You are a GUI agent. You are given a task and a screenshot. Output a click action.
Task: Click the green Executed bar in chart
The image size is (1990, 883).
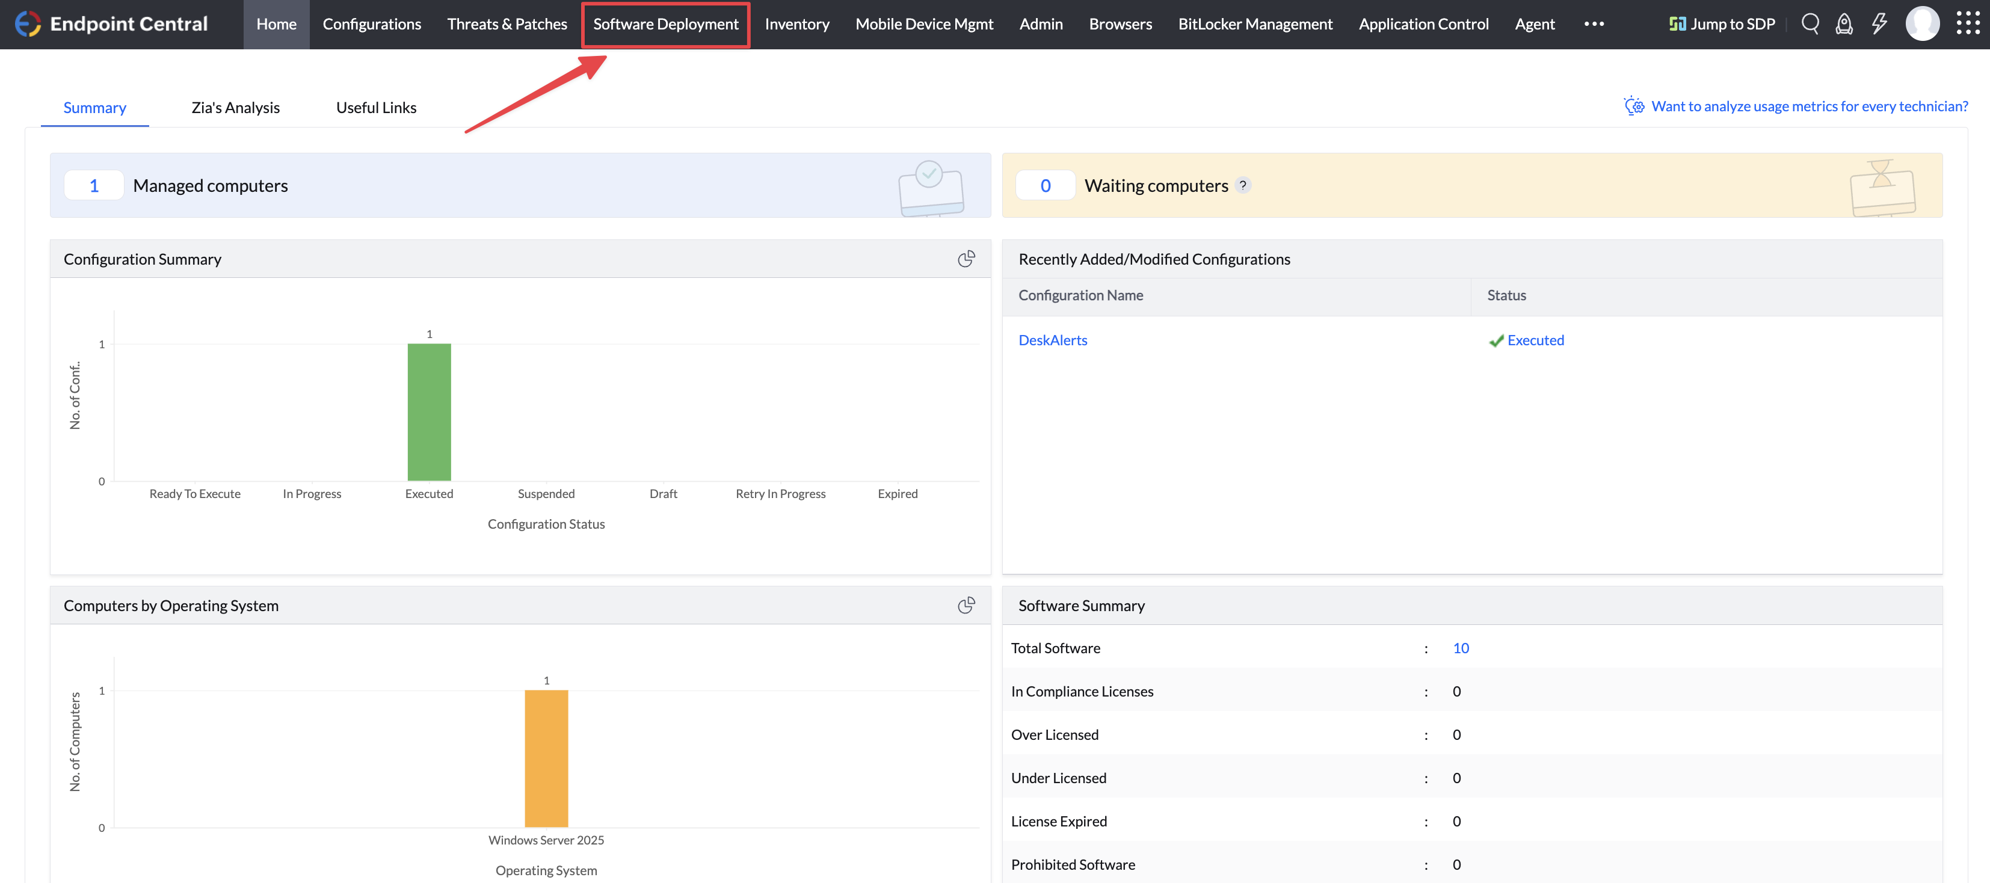click(x=429, y=412)
